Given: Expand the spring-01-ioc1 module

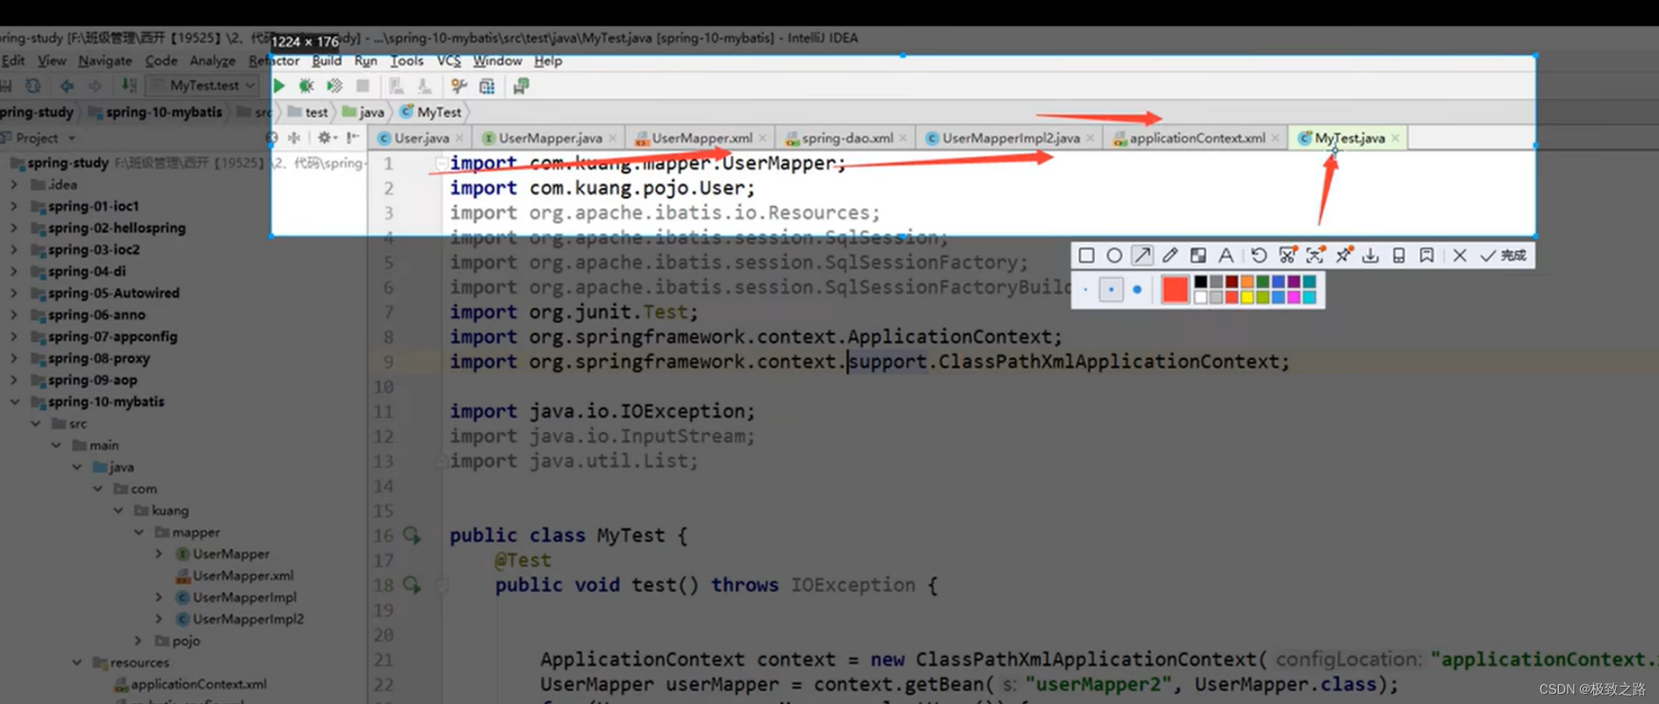Looking at the screenshot, I should 13,206.
